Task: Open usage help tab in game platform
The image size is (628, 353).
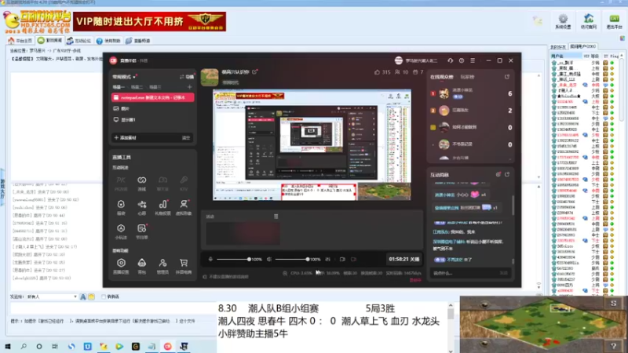Action: [108, 41]
